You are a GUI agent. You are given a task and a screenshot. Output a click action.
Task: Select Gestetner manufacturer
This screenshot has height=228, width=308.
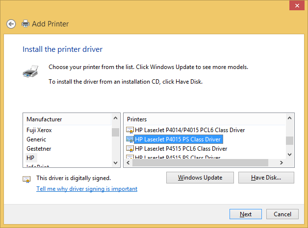click(39, 149)
